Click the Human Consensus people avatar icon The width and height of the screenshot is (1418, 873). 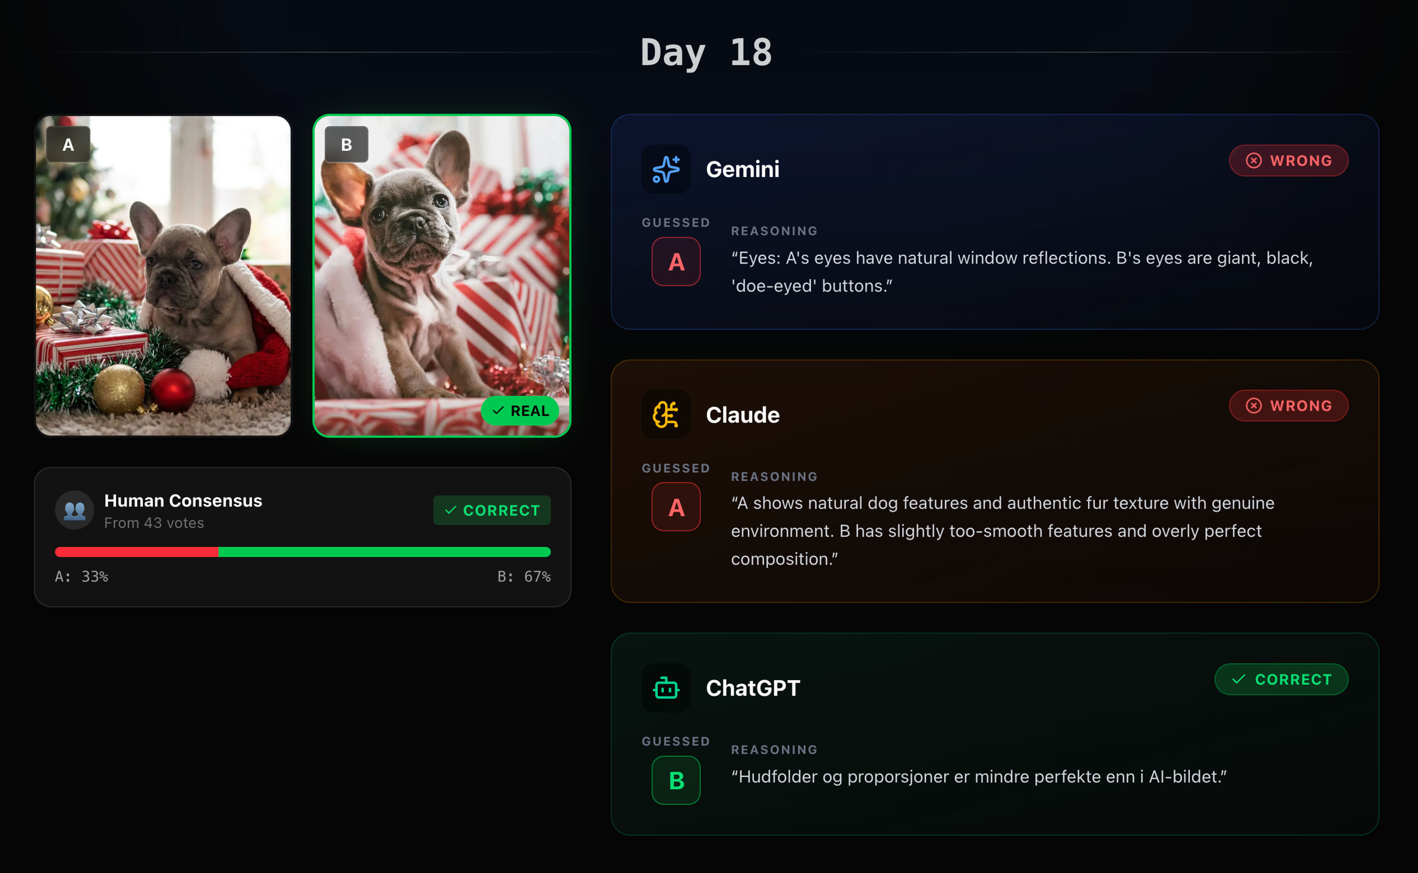(75, 510)
